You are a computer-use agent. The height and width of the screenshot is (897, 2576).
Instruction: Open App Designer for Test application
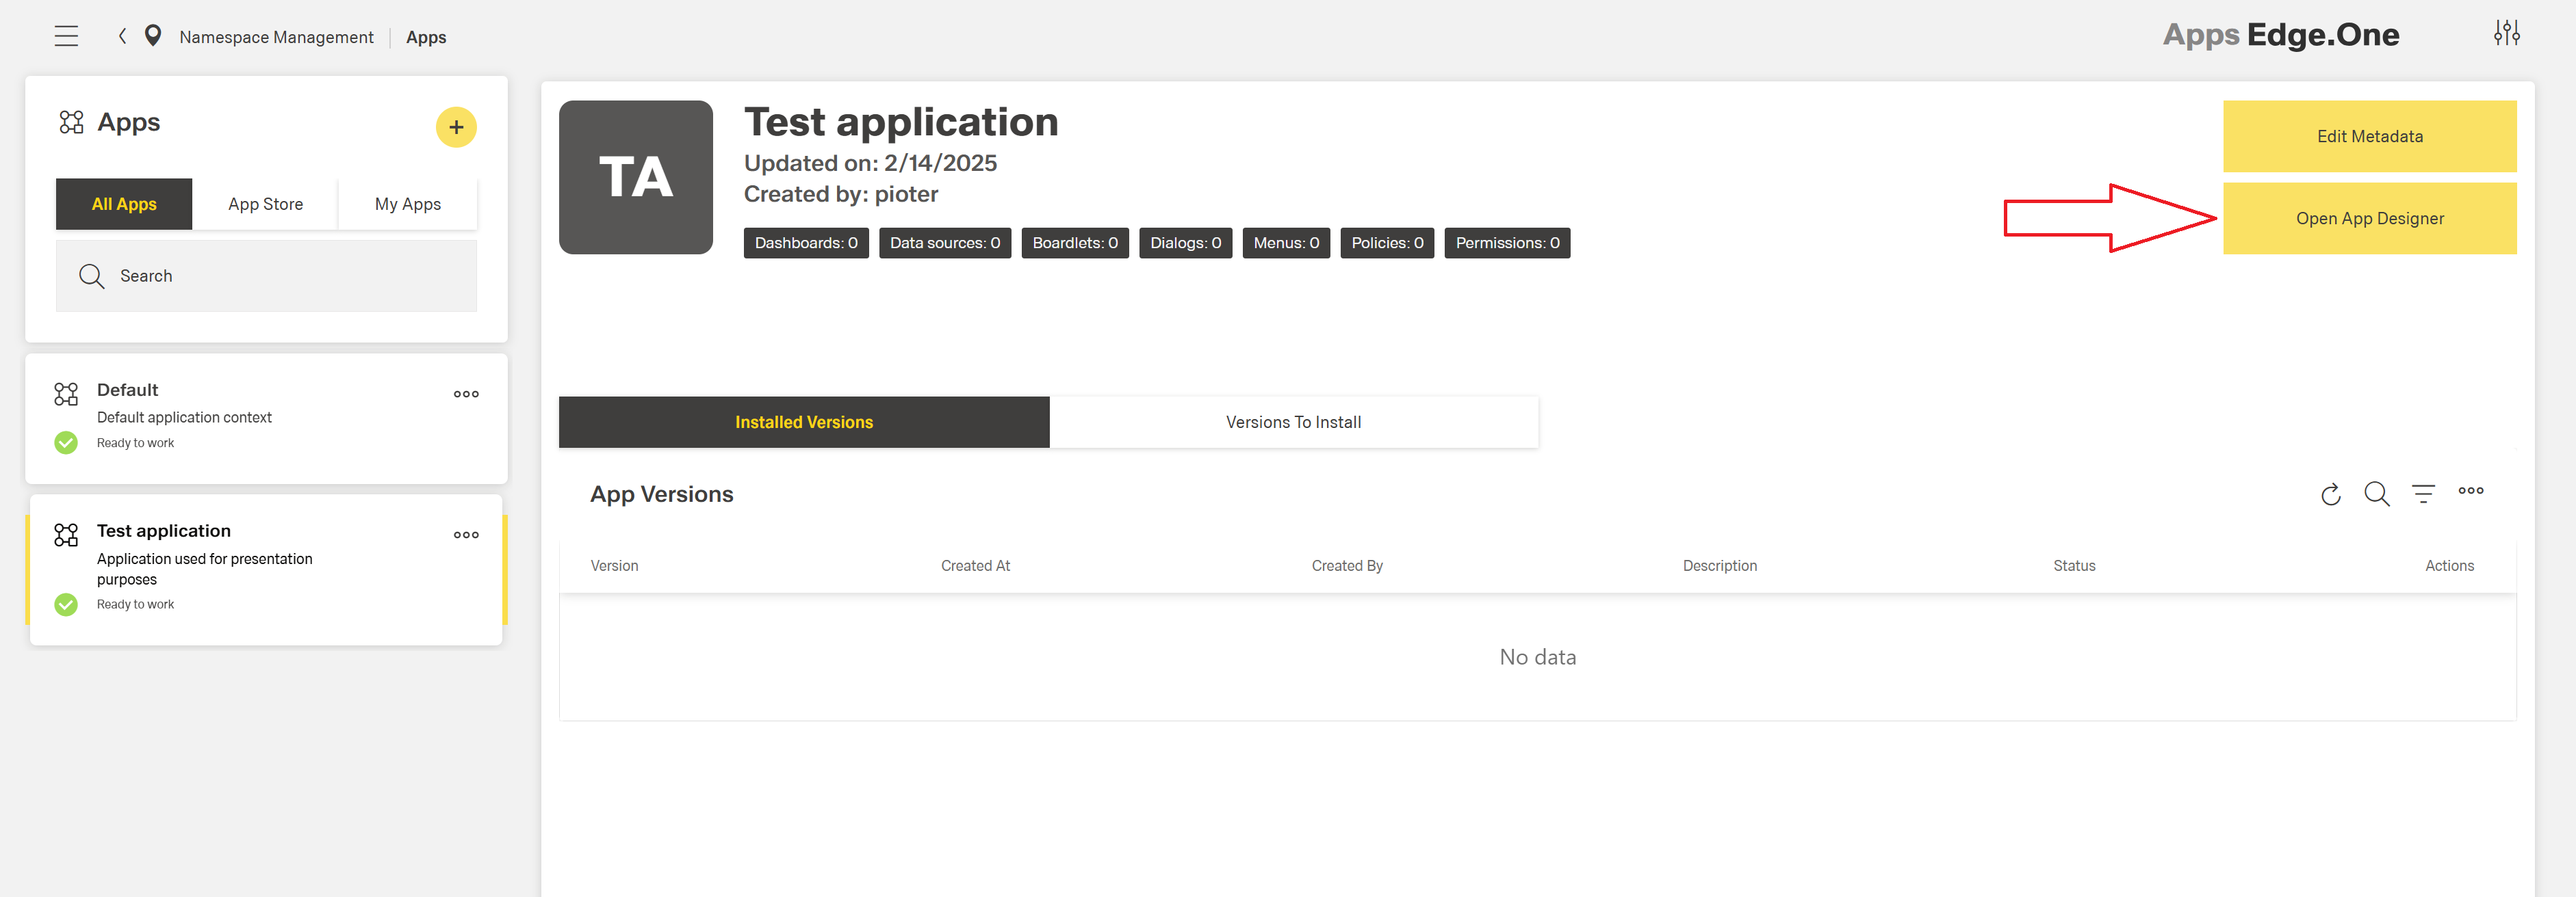coord(2370,218)
